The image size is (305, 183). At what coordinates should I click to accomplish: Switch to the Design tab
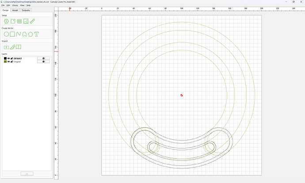6,10
